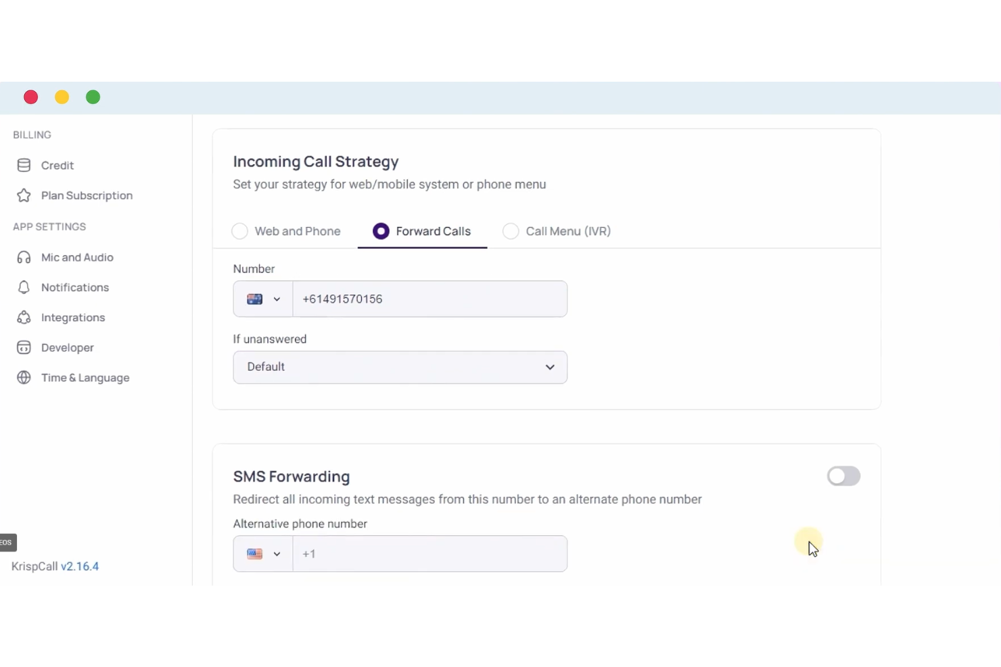Click the Developer sidebar icon
Viewport: 1001px width, 667px height.
pyautogui.click(x=24, y=347)
